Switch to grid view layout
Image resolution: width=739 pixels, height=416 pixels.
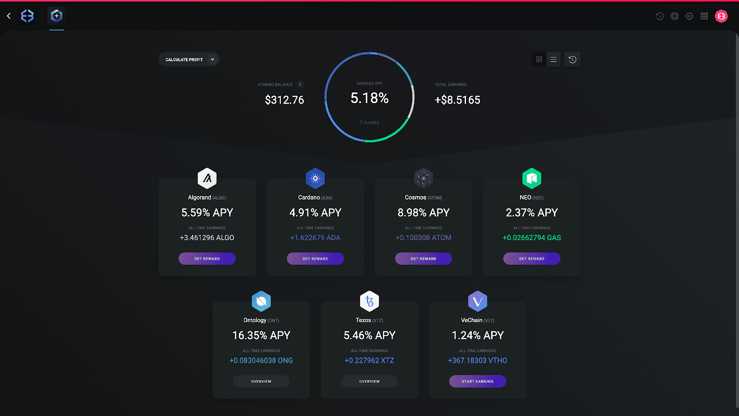[x=539, y=60]
